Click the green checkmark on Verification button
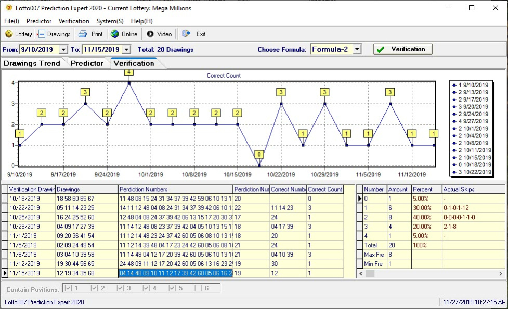The image size is (508, 309). tap(381, 49)
